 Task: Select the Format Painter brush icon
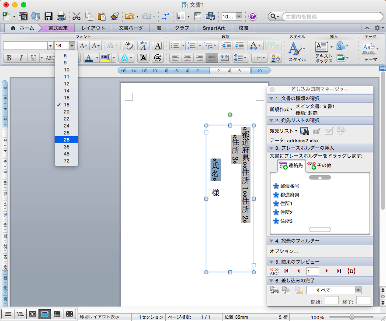click(x=115, y=17)
